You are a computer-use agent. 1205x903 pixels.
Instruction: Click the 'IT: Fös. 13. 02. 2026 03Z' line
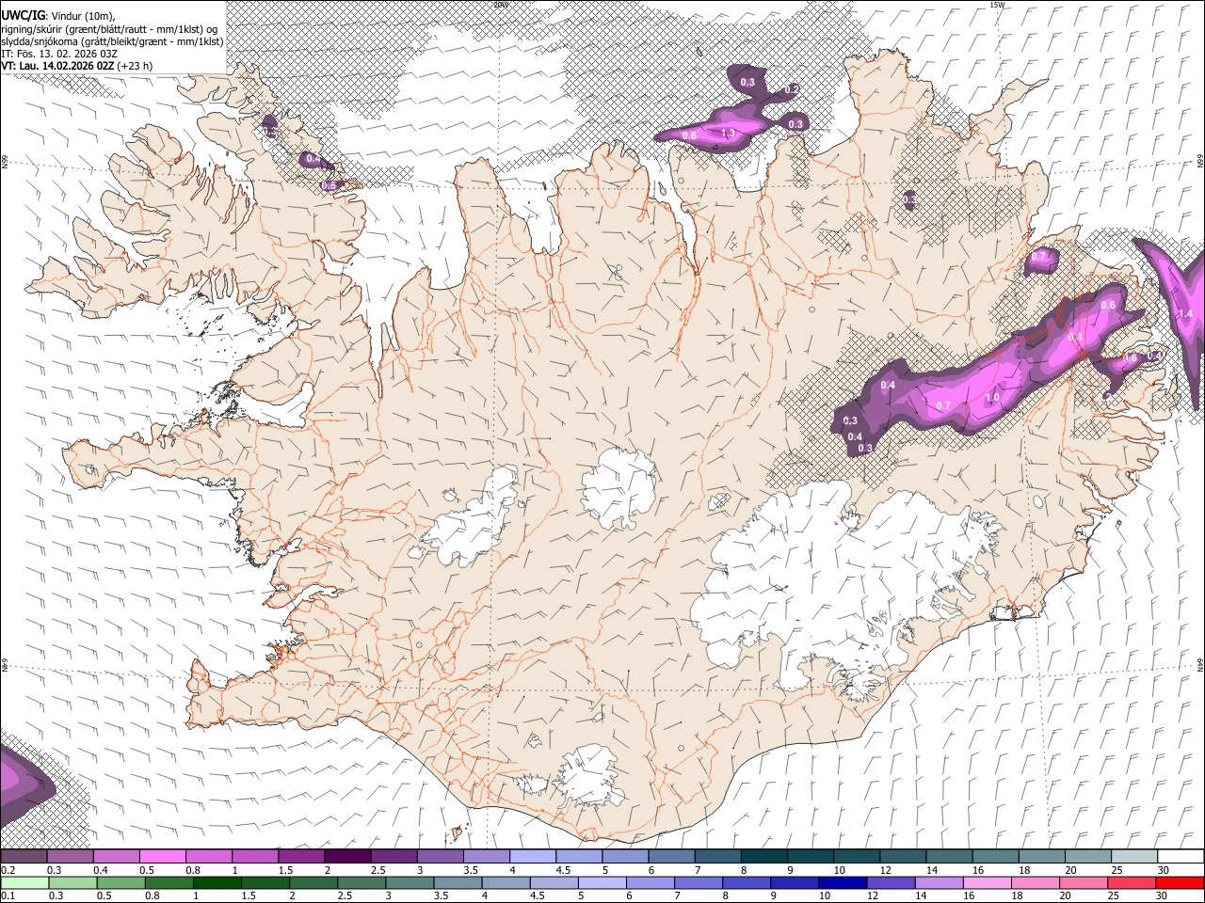[x=59, y=54]
